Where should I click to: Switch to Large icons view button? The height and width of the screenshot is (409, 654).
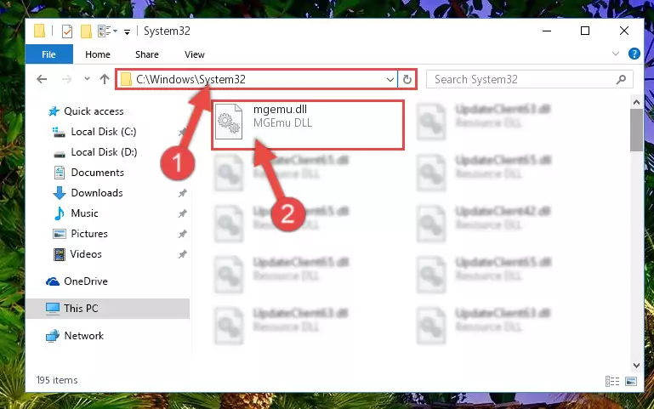pos(631,381)
